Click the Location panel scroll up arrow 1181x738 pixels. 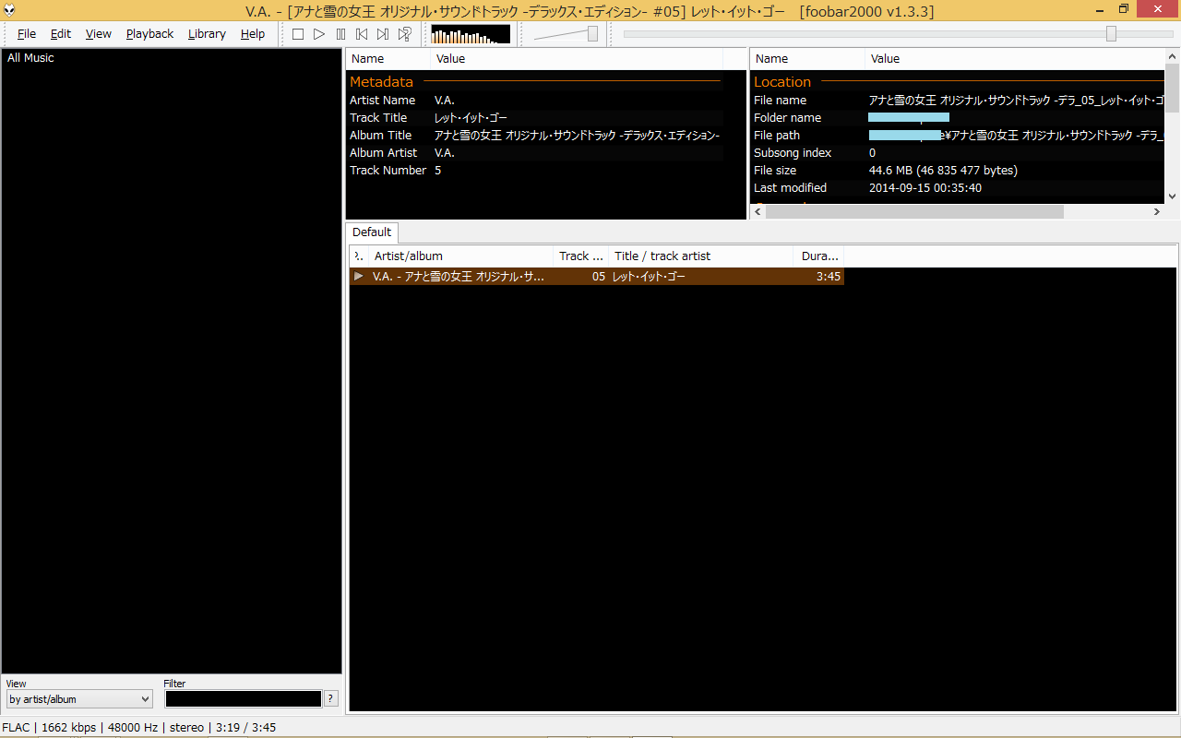1172,56
